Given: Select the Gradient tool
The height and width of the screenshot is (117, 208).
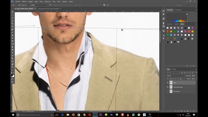Looking at the screenshot, I should pyautogui.click(x=12, y=44).
